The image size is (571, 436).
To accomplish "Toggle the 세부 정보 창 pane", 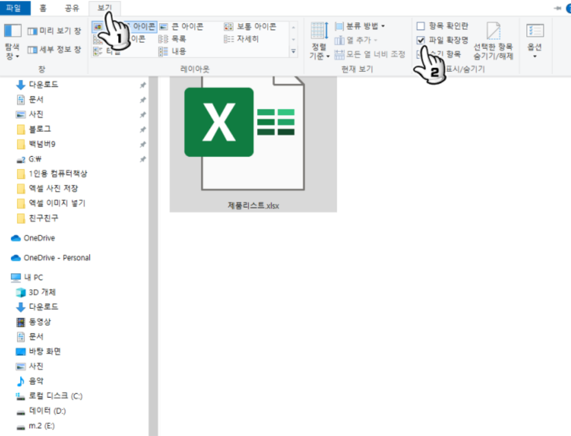I will [54, 50].
